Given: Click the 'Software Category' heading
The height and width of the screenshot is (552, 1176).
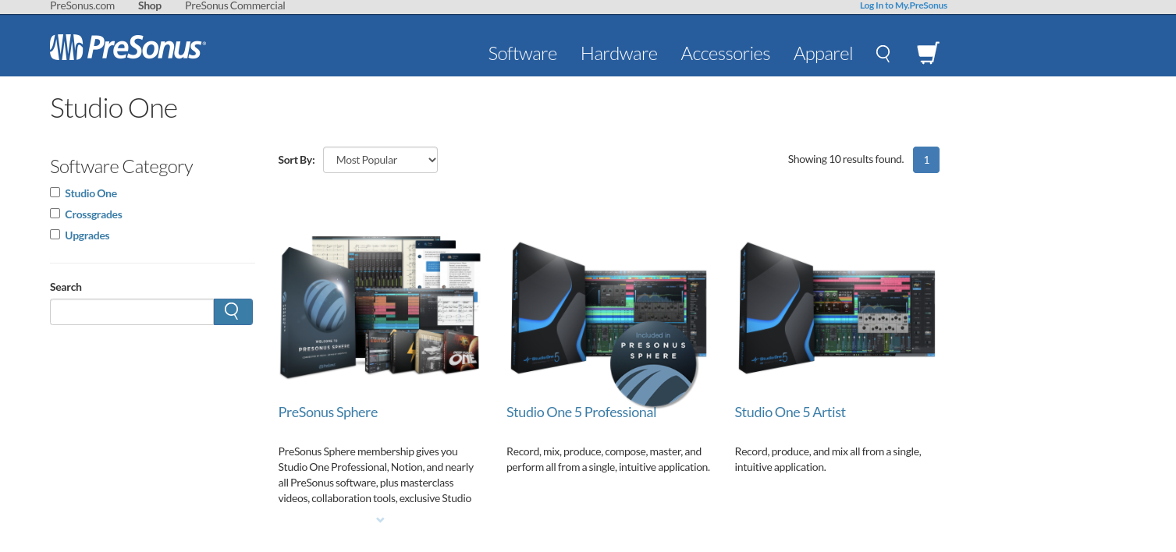Looking at the screenshot, I should pos(121,167).
